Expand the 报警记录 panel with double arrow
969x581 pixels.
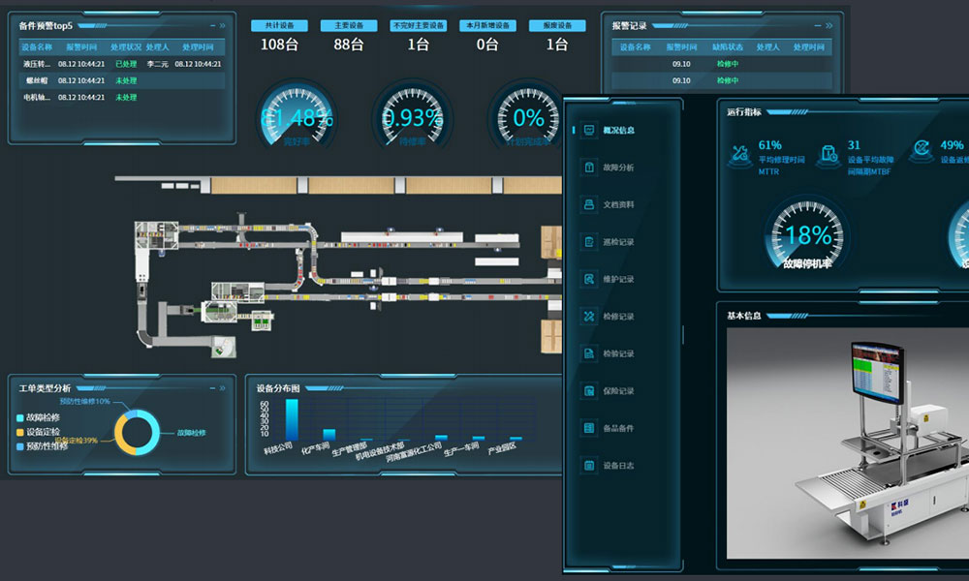[828, 26]
